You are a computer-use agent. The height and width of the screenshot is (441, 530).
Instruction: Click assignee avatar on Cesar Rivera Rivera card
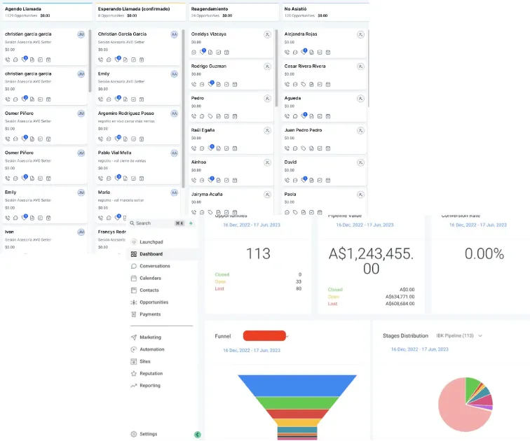click(360, 66)
